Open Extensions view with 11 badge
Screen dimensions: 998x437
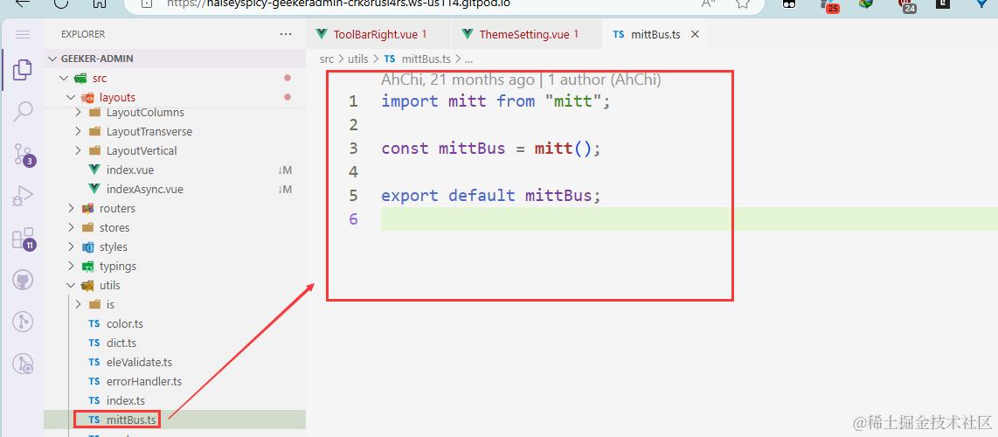click(24, 239)
